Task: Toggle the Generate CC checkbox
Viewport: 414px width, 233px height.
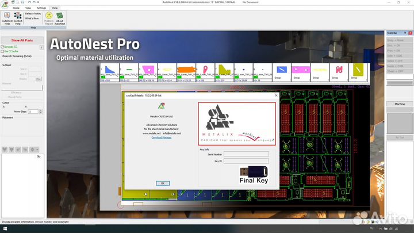Action: tap(2, 47)
